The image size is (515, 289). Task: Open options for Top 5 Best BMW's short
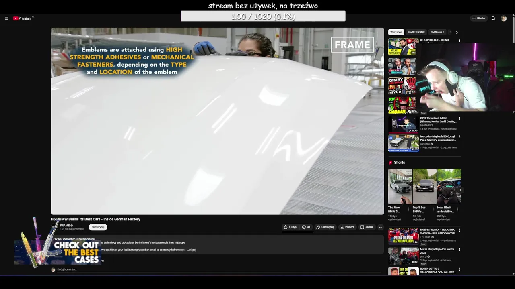[433, 209]
